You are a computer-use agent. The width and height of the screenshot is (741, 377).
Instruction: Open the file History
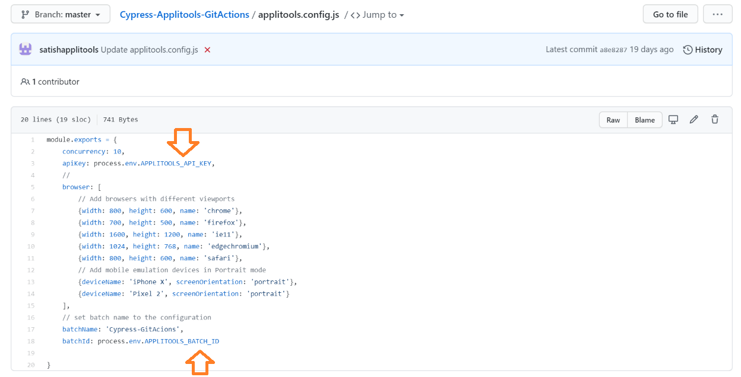click(702, 50)
